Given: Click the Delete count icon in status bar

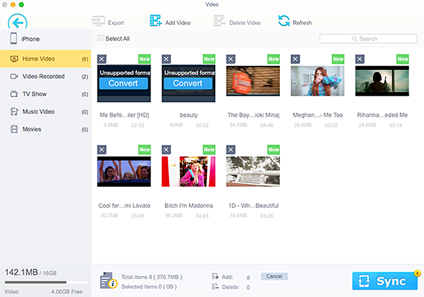Looking at the screenshot, I should (215, 287).
